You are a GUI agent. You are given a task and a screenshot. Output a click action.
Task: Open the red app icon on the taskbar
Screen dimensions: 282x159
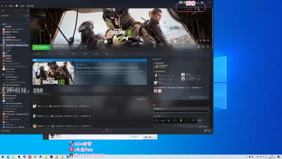pyautogui.click(x=30, y=157)
